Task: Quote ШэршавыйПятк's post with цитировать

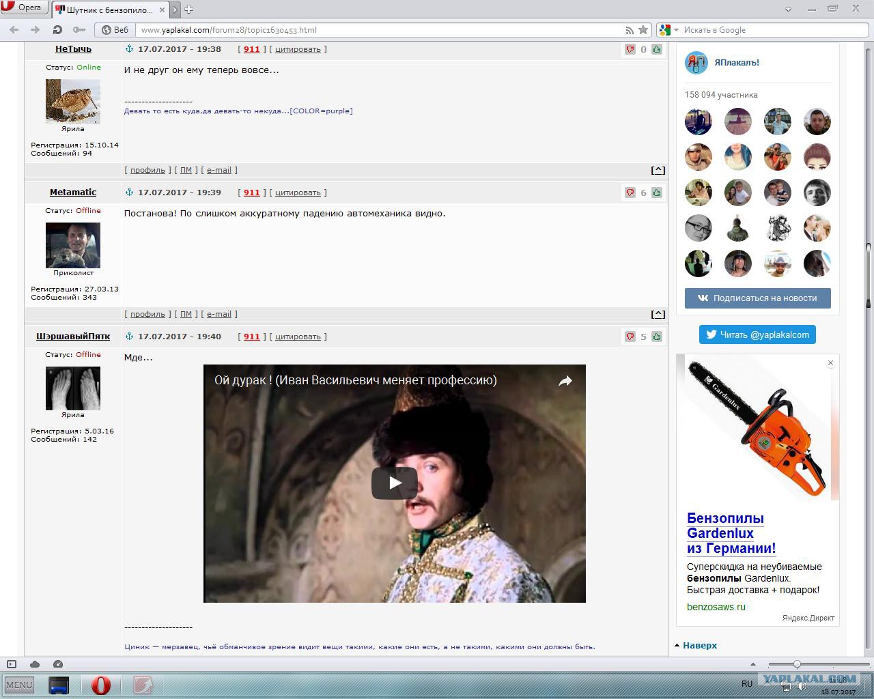Action: 298,337
